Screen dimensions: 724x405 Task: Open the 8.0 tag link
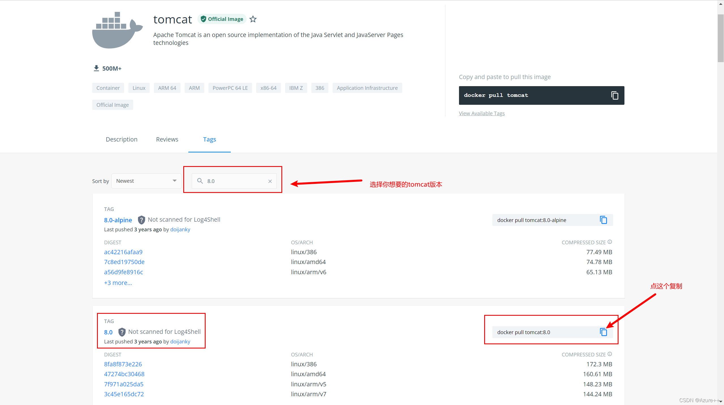[108, 332]
